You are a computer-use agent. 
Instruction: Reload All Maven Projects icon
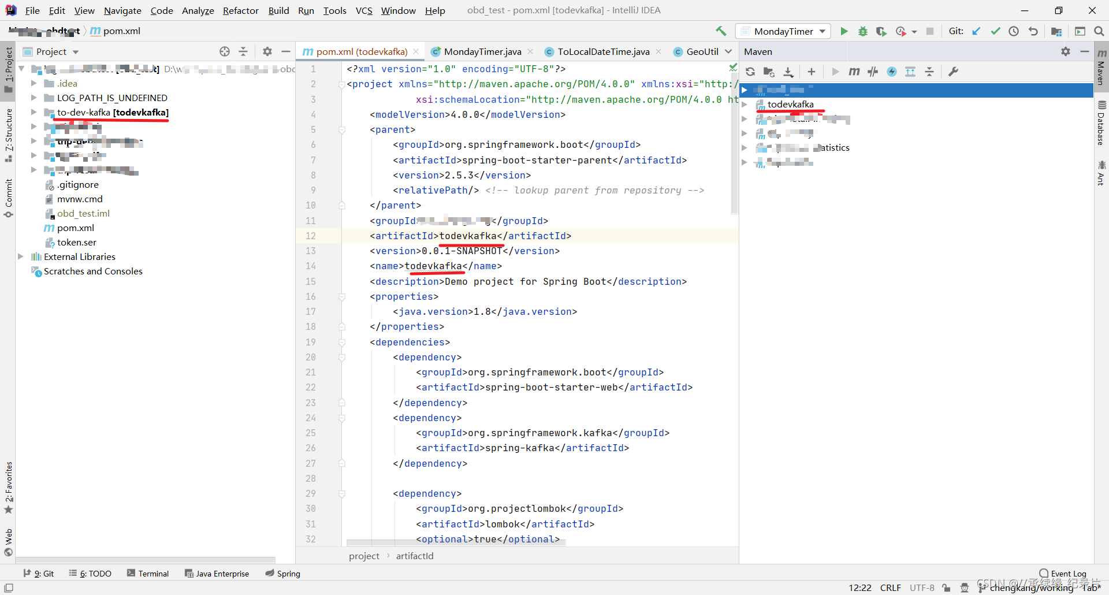tap(750, 72)
